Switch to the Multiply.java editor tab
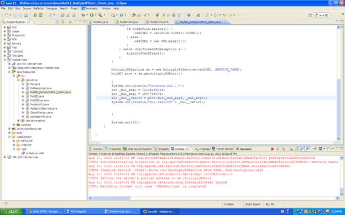This screenshot has width=345, height=215. 100,22
